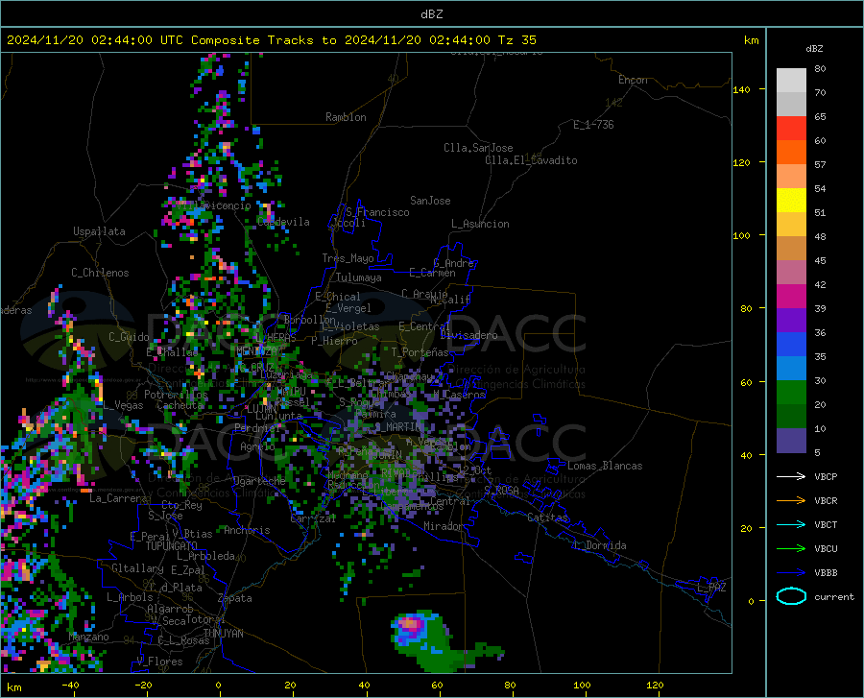The height and width of the screenshot is (698, 864).
Task: Click the 'TUPUNGATO' map label
Action: 172,546
